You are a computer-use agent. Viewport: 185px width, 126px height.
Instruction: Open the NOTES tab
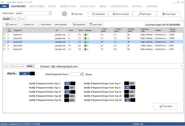coord(52,6)
